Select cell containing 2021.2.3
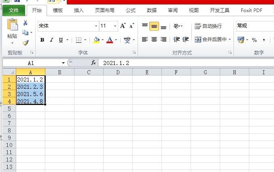 (x=31, y=87)
